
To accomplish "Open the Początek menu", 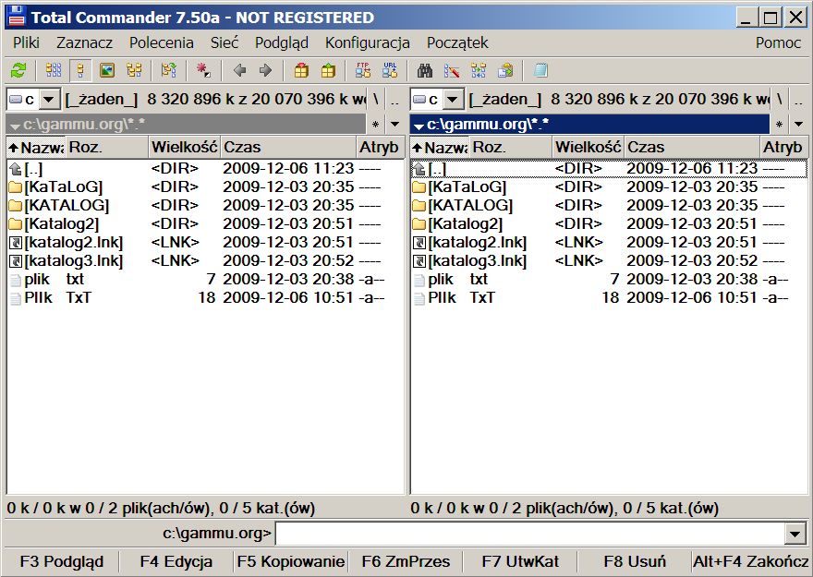I will 457,42.
